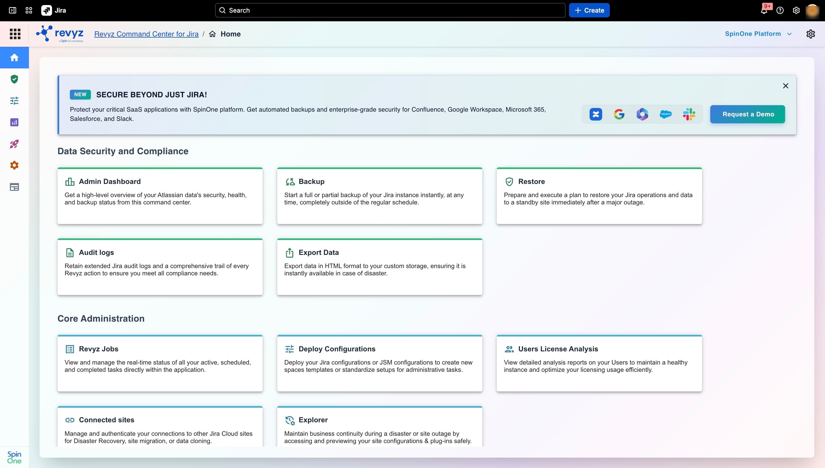Open the Connected sites card
The width and height of the screenshot is (825, 468).
[x=160, y=426]
